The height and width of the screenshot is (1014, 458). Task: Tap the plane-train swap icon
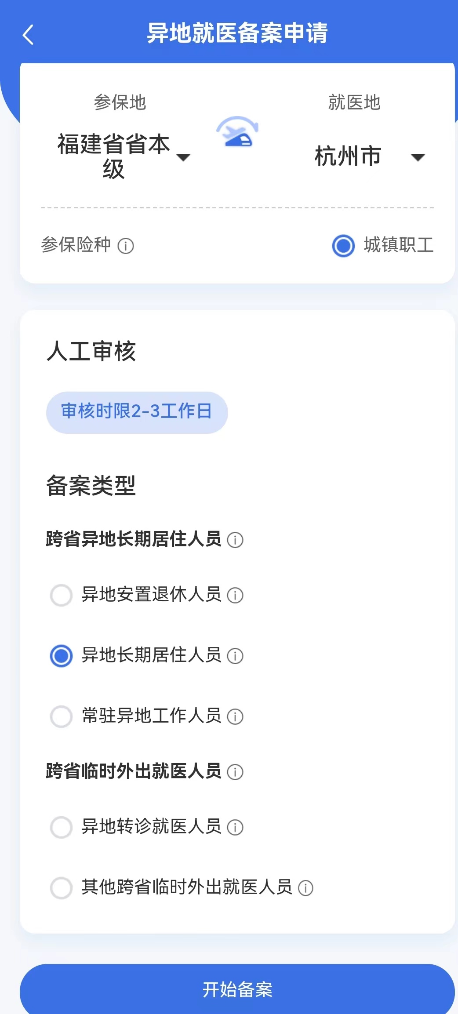click(237, 131)
